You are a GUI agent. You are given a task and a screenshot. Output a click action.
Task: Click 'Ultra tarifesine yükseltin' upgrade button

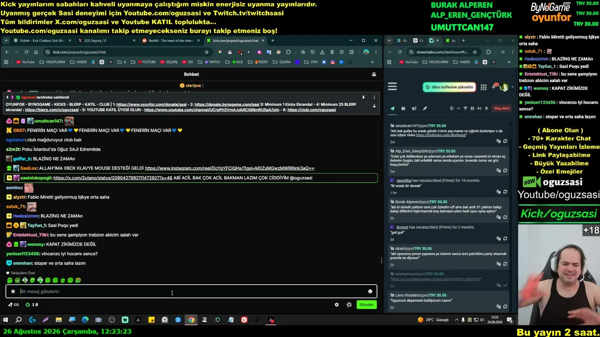click(x=449, y=87)
